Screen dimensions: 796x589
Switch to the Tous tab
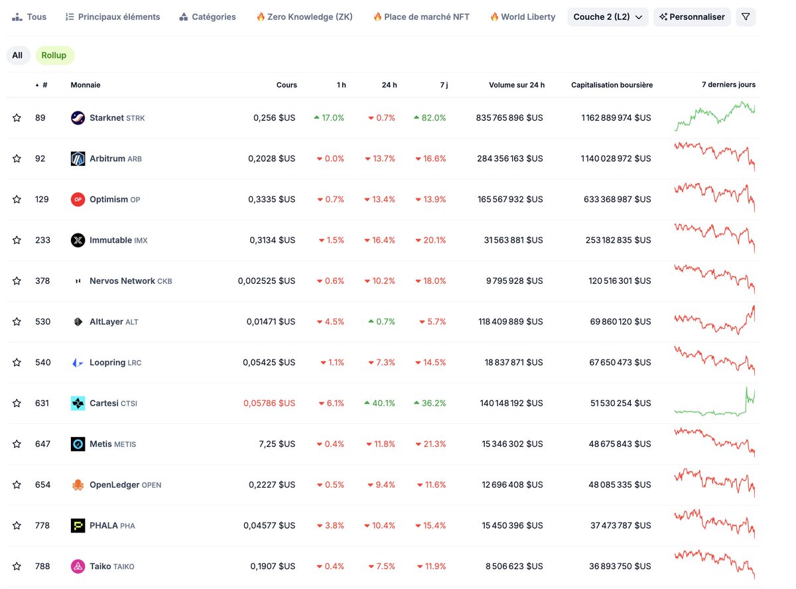coord(30,17)
